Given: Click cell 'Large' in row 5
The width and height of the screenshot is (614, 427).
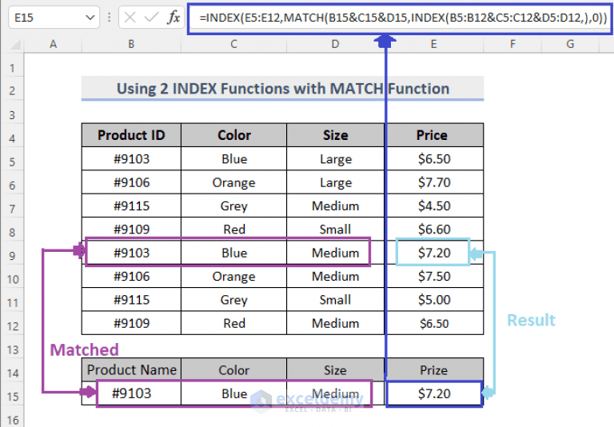Looking at the screenshot, I should (335, 158).
